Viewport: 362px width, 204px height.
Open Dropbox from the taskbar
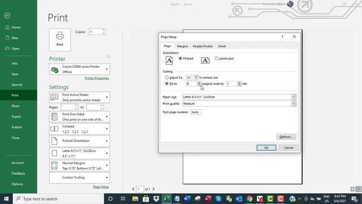[x=156, y=199]
